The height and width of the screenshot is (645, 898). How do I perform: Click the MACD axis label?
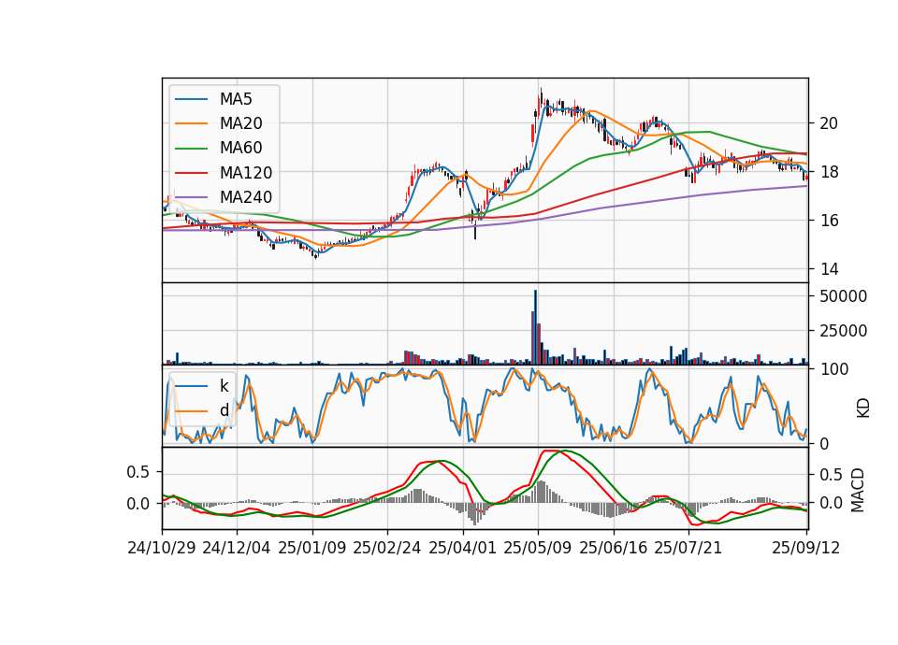858,490
